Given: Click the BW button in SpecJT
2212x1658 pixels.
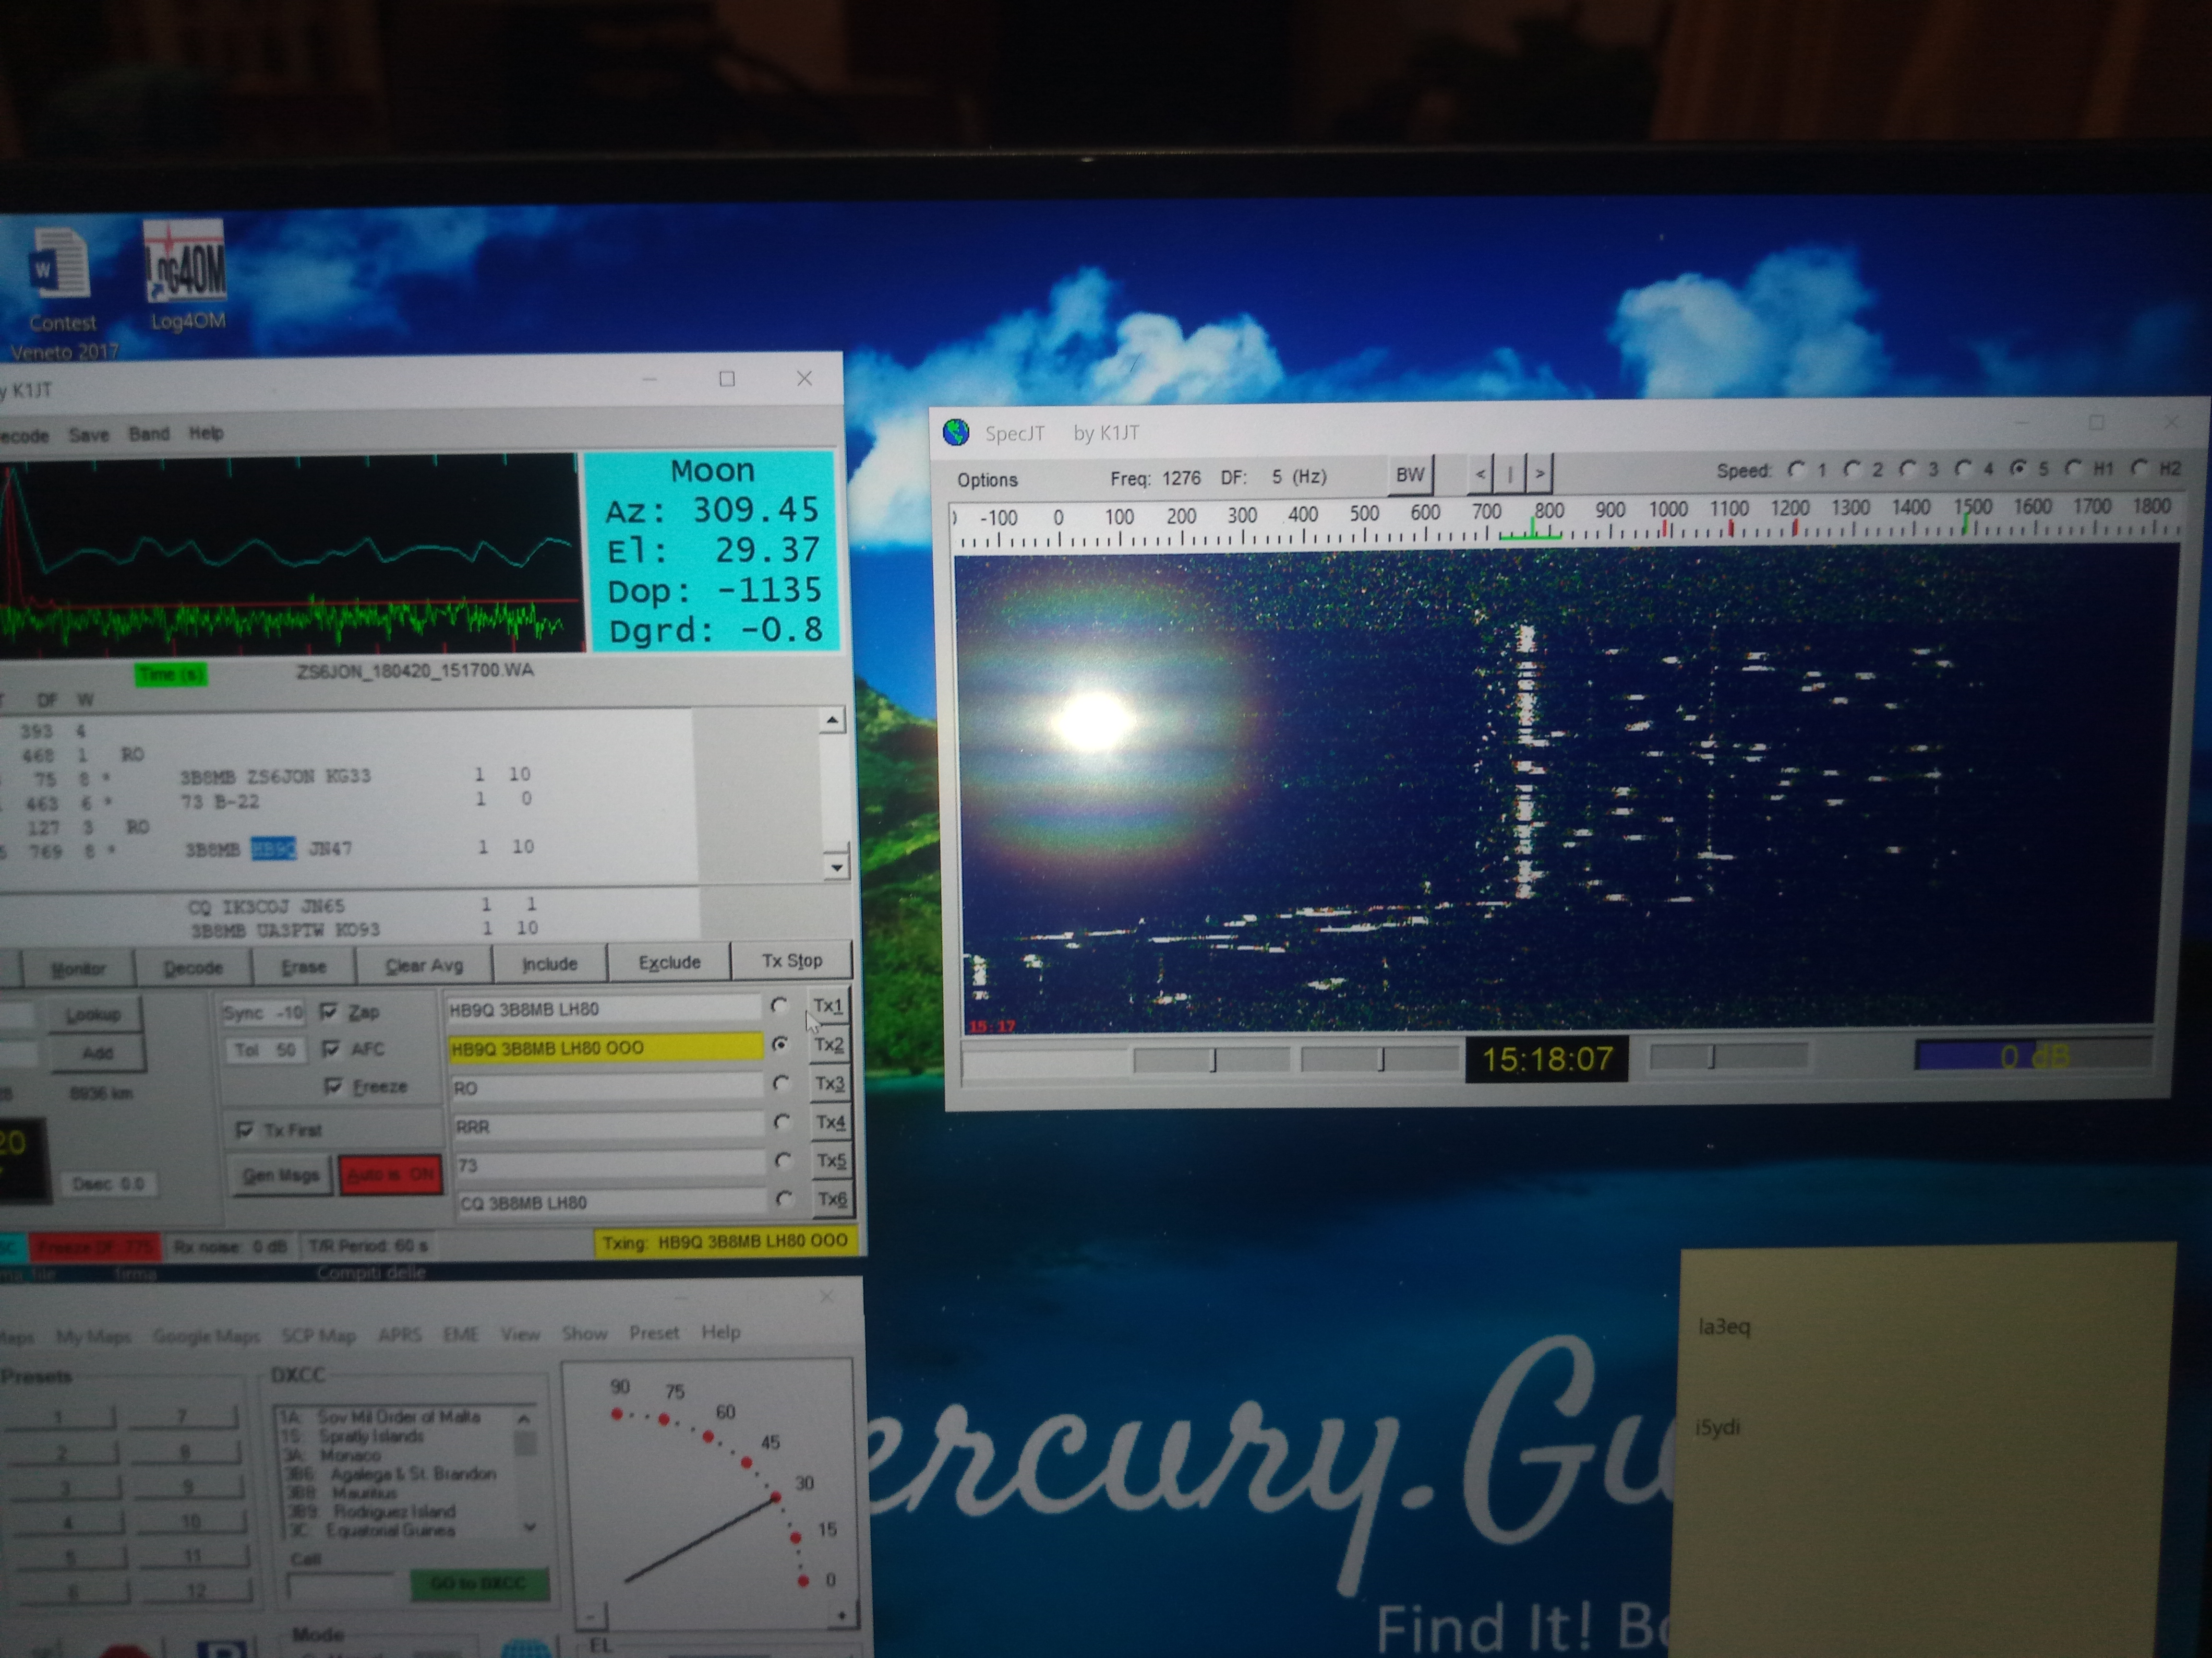Looking at the screenshot, I should (x=1410, y=475).
